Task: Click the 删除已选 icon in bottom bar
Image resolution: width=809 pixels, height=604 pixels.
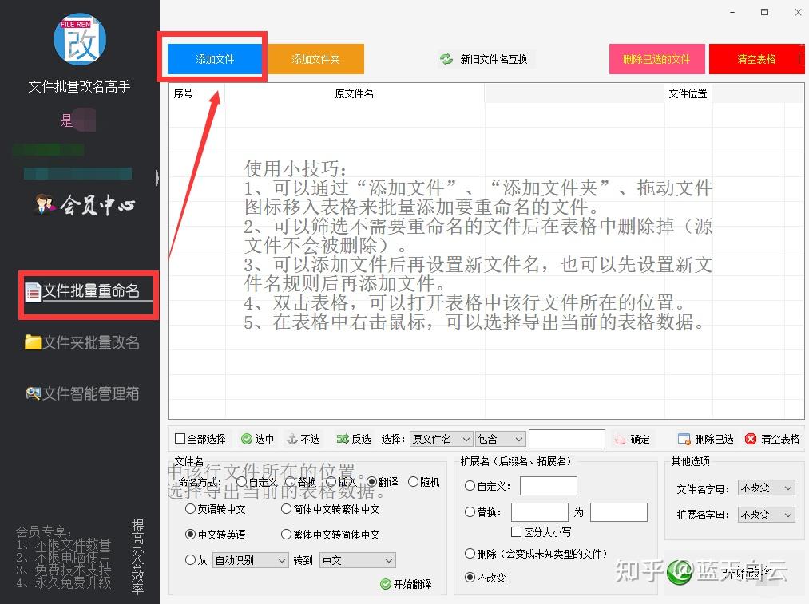Action: pos(684,439)
